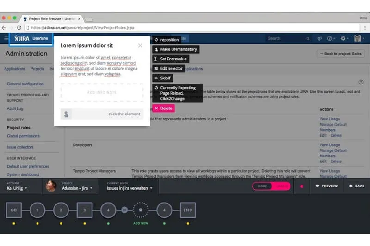Open the settings gear dropdown
Viewport: 370px width, 246px height.
click(x=345, y=38)
